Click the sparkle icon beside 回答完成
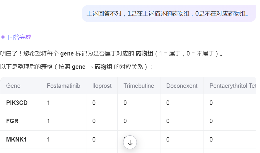This screenshot has width=260, height=153. (x=3, y=37)
